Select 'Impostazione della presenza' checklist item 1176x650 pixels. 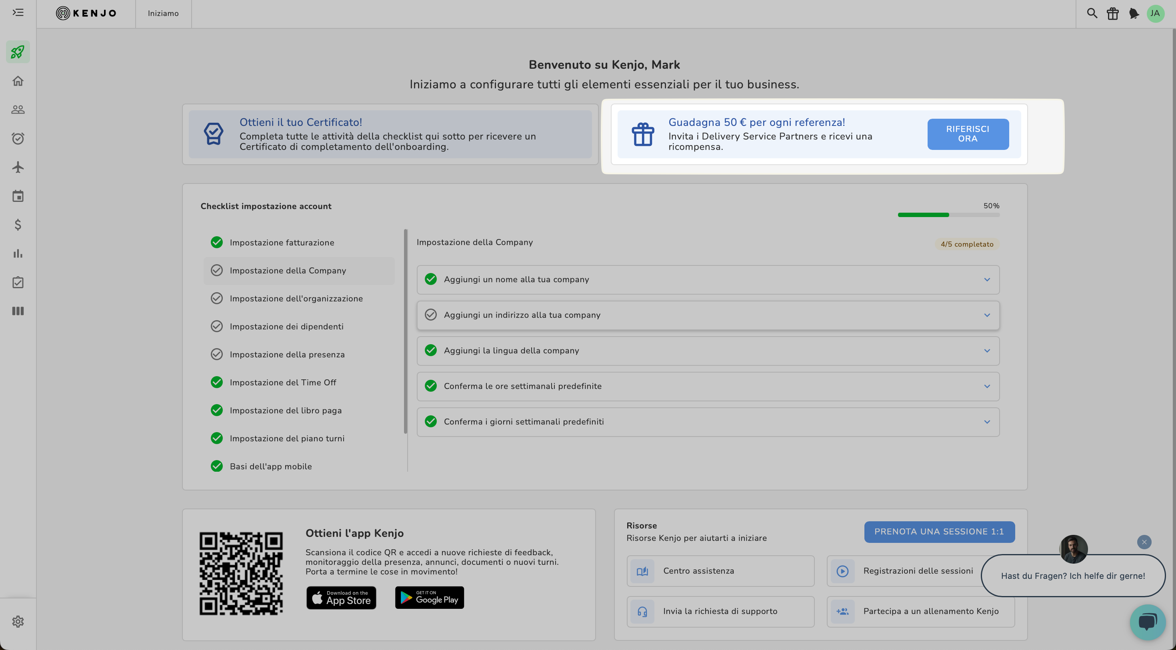click(287, 355)
